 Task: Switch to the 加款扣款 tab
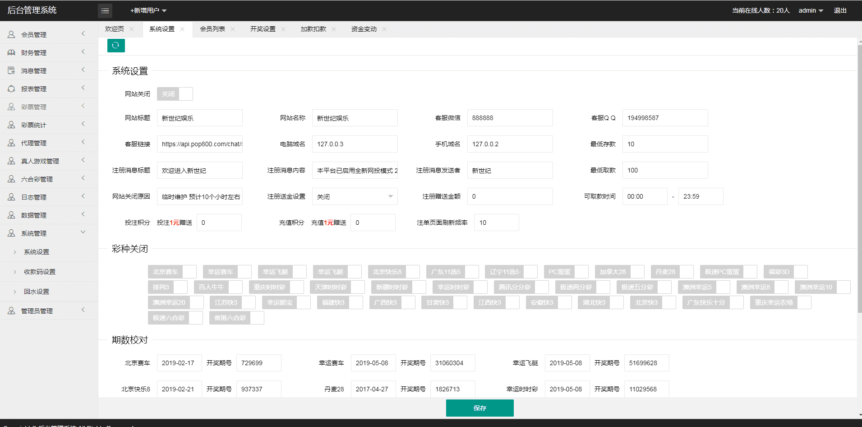tap(313, 29)
